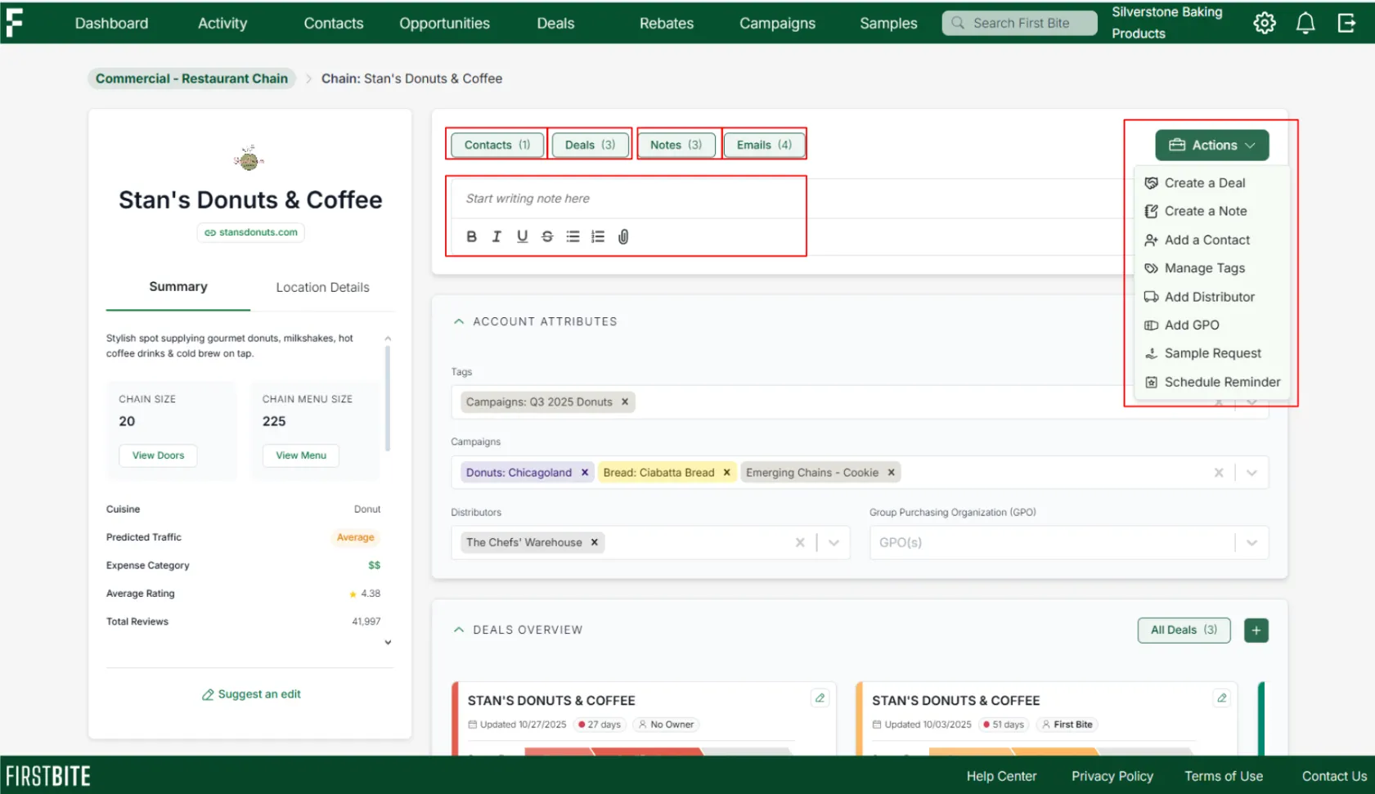The height and width of the screenshot is (794, 1375).
Task: Edit the deal with No Owner
Action: [x=820, y=698]
